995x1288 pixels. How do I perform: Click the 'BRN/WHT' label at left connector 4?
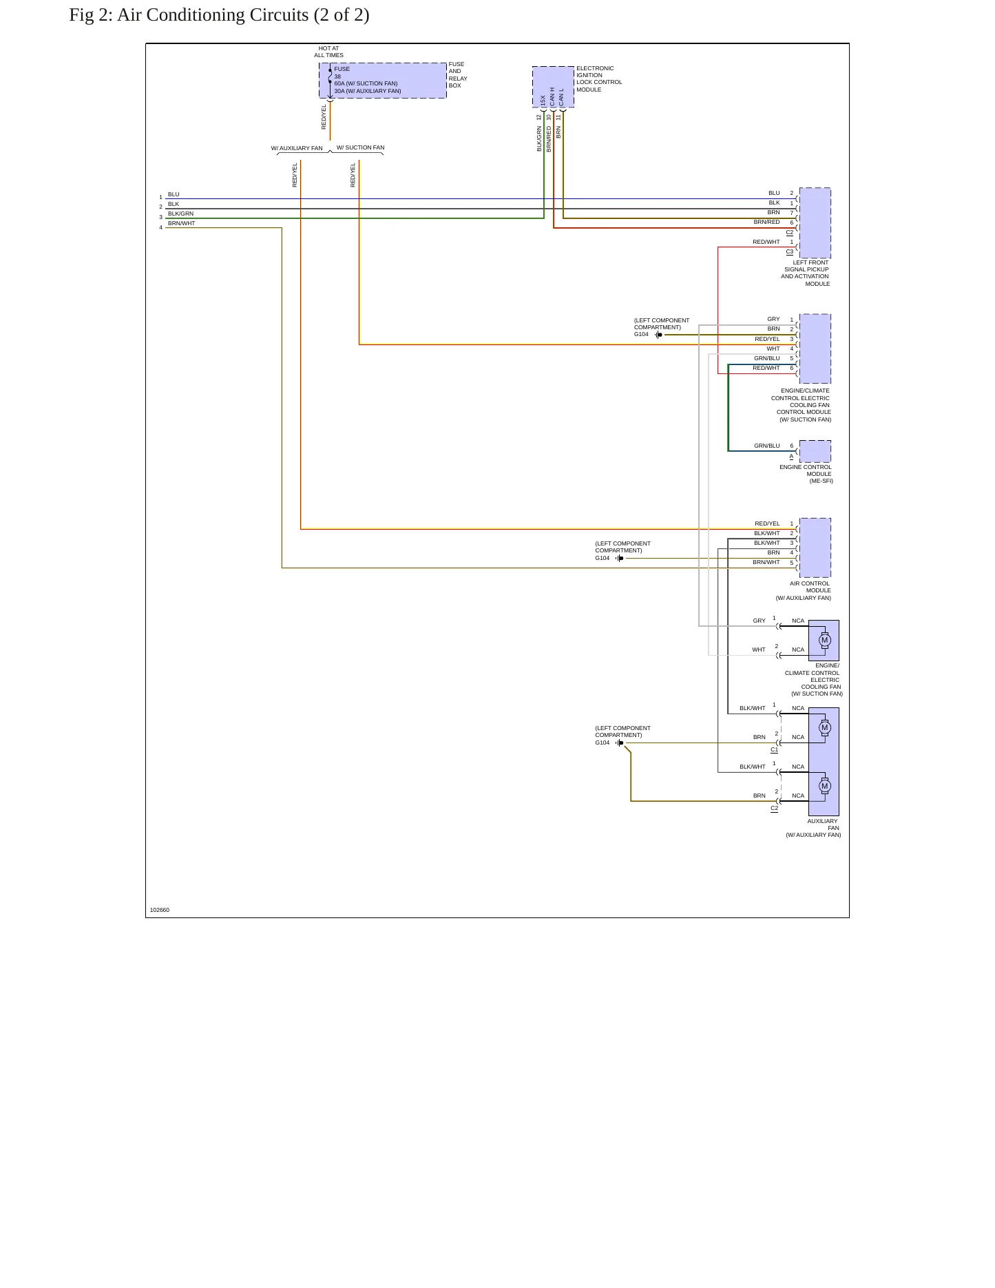[x=181, y=223]
